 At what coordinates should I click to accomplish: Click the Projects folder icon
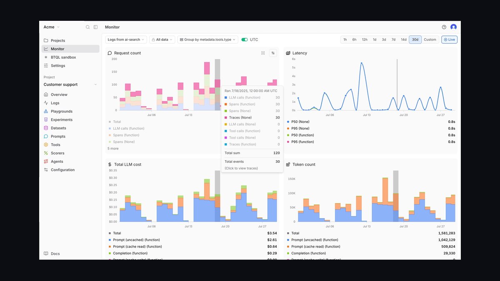[x=46, y=40]
